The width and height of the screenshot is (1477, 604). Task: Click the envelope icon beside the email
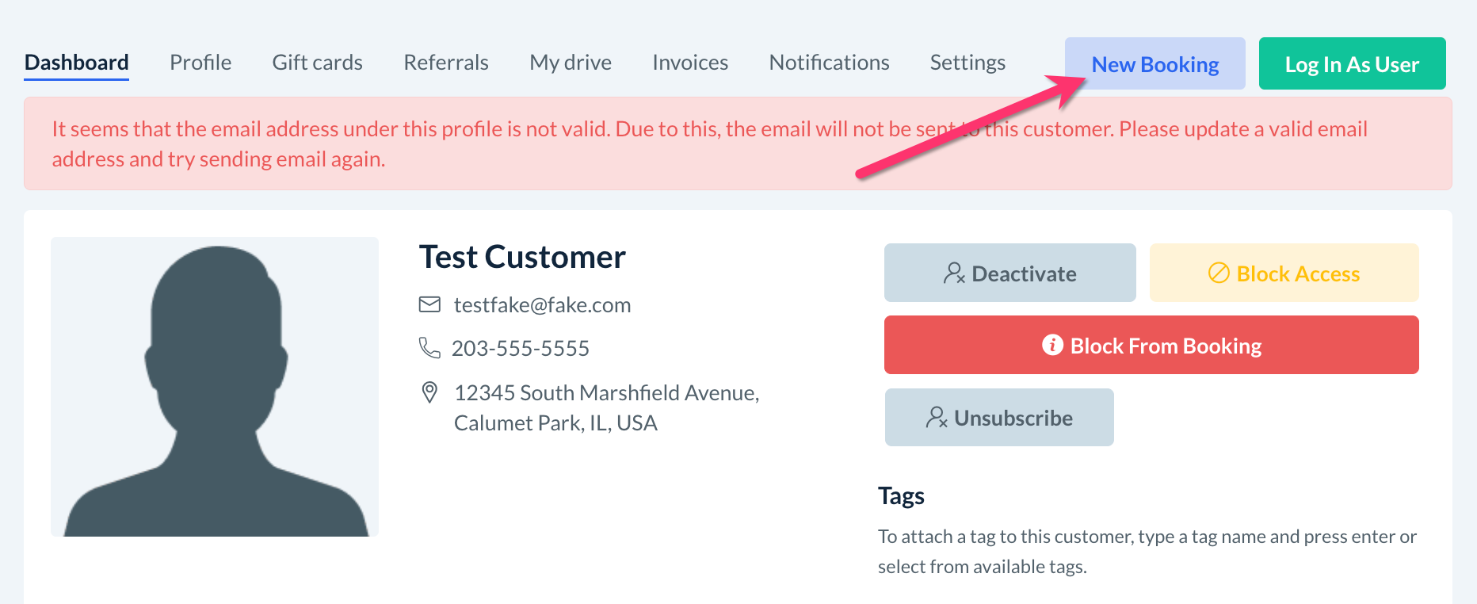[x=429, y=304]
